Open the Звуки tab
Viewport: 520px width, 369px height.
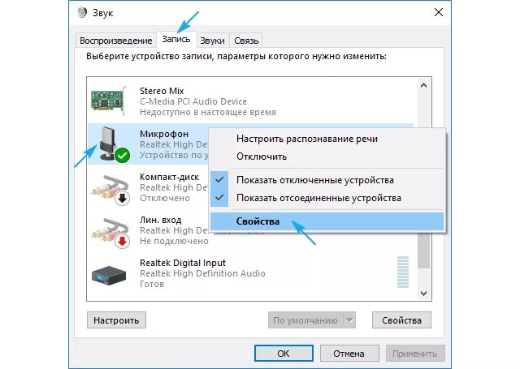point(212,41)
